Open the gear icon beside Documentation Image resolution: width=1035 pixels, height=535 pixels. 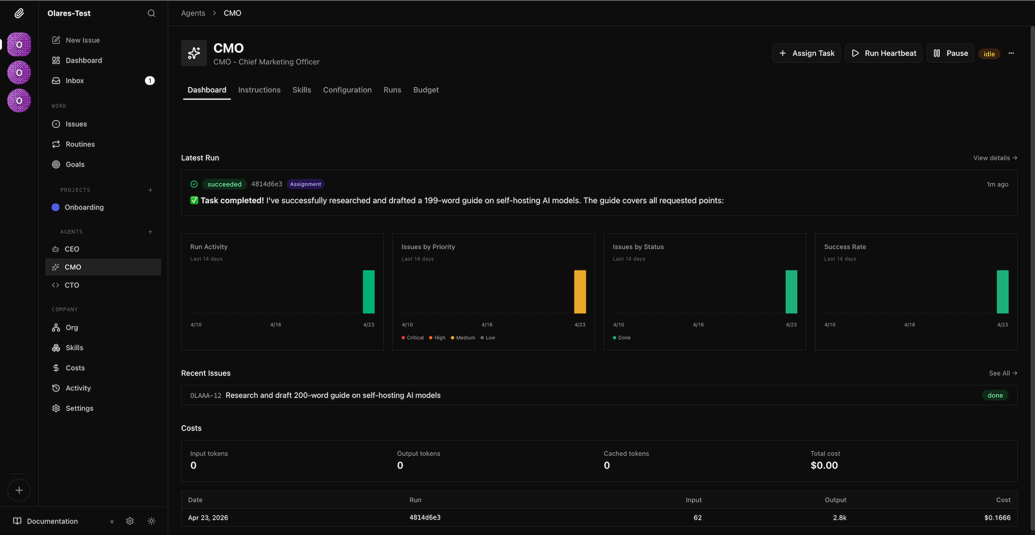point(130,521)
